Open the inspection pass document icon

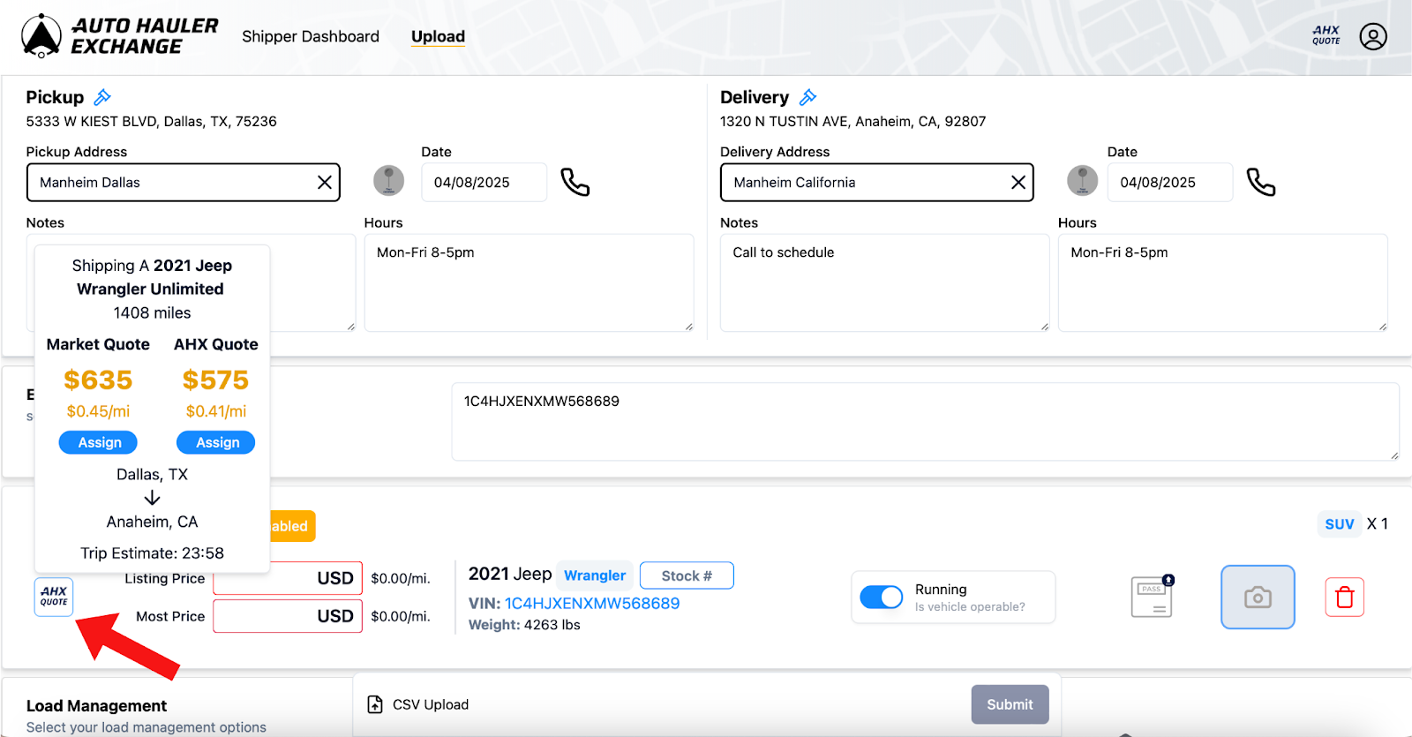pos(1153,597)
